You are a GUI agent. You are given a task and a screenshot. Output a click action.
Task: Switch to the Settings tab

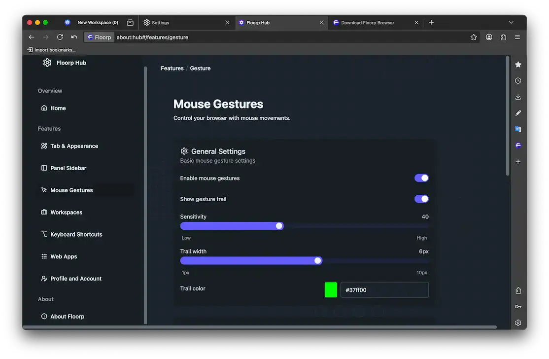[160, 22]
